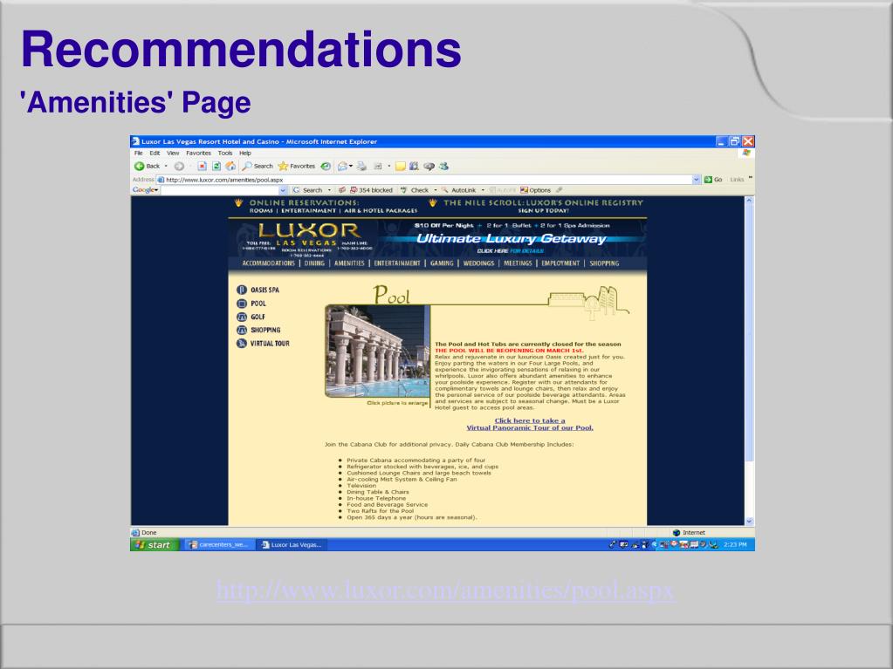
Task: Click Google toolbar Check spelling button
Action: click(x=415, y=190)
